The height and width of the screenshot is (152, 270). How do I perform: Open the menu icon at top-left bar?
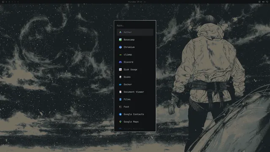(x=3, y=2)
